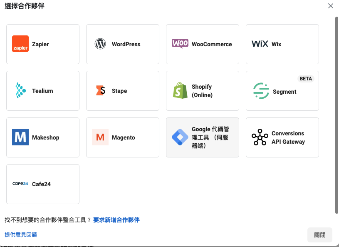
Task: Click the Cafe24 logo icon
Action: tap(20, 184)
